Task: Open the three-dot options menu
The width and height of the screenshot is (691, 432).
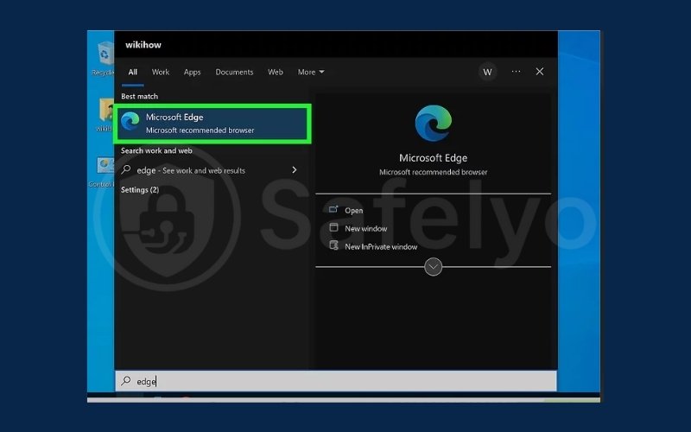Action: 516,72
